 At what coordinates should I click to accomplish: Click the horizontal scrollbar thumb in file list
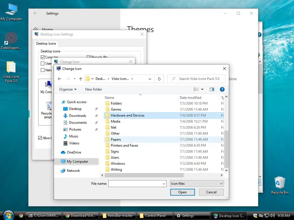tap(144, 175)
